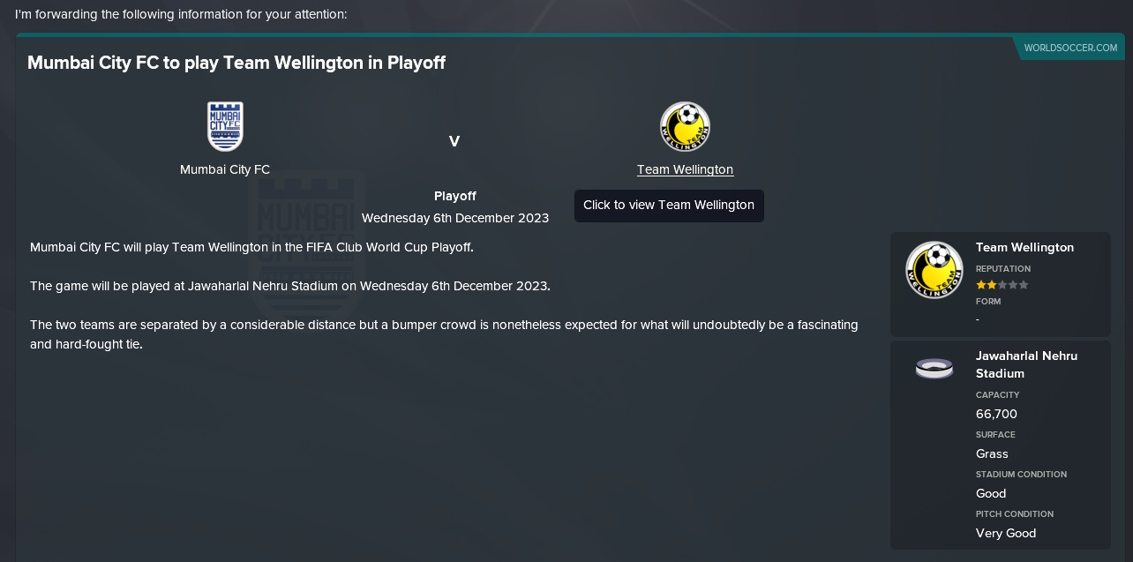Click the Mumbai City FC team name
This screenshot has height=562, width=1133.
pyautogui.click(x=225, y=169)
